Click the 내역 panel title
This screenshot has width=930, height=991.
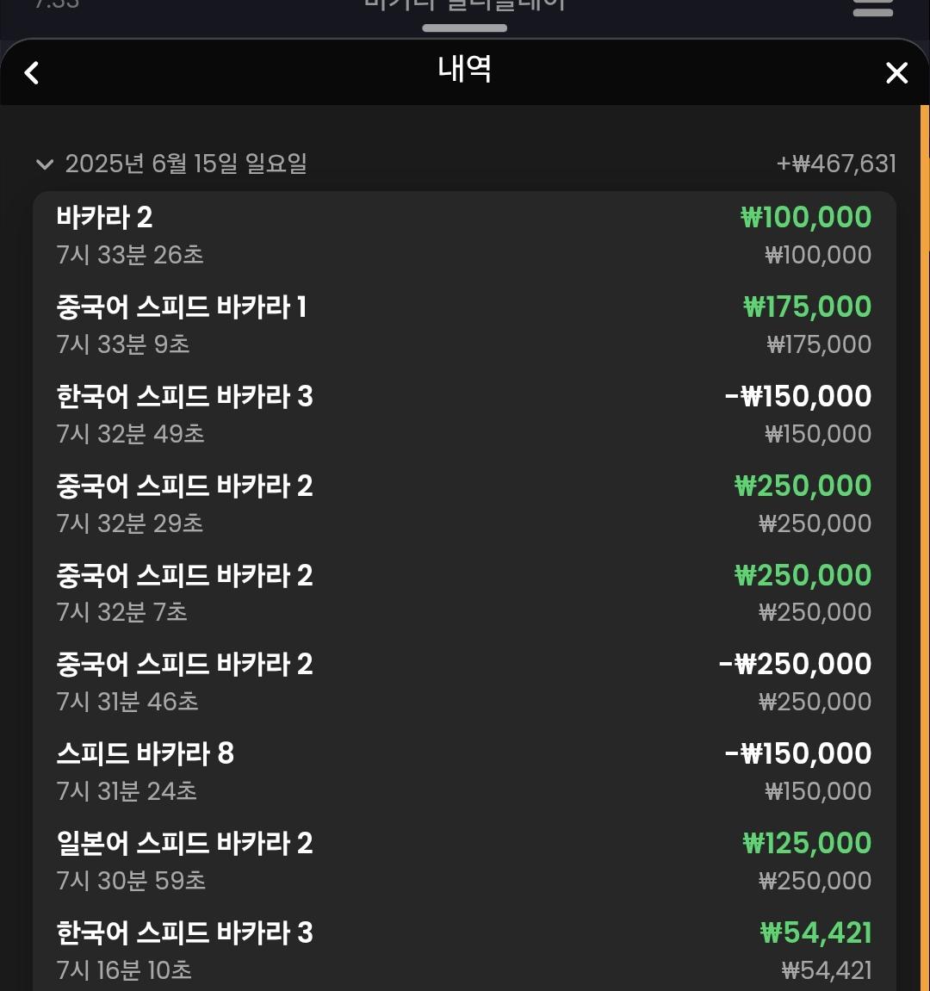[465, 69]
